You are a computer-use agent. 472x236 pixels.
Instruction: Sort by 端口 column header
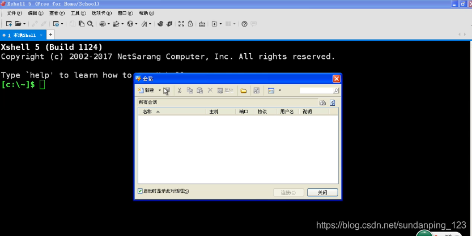[x=244, y=112]
